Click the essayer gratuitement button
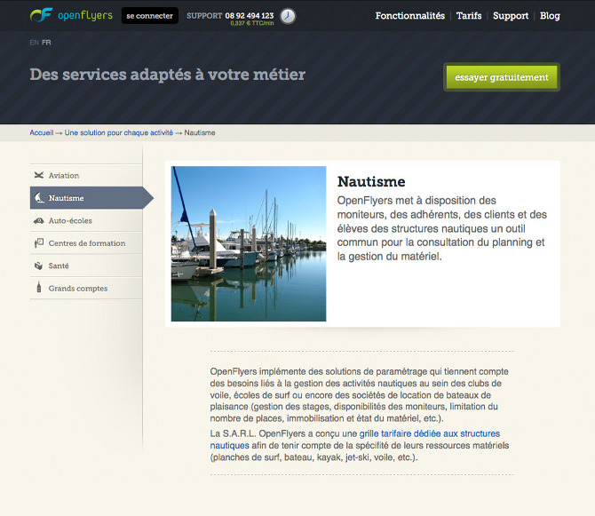Viewport: 595px width, 516px height. (x=501, y=77)
